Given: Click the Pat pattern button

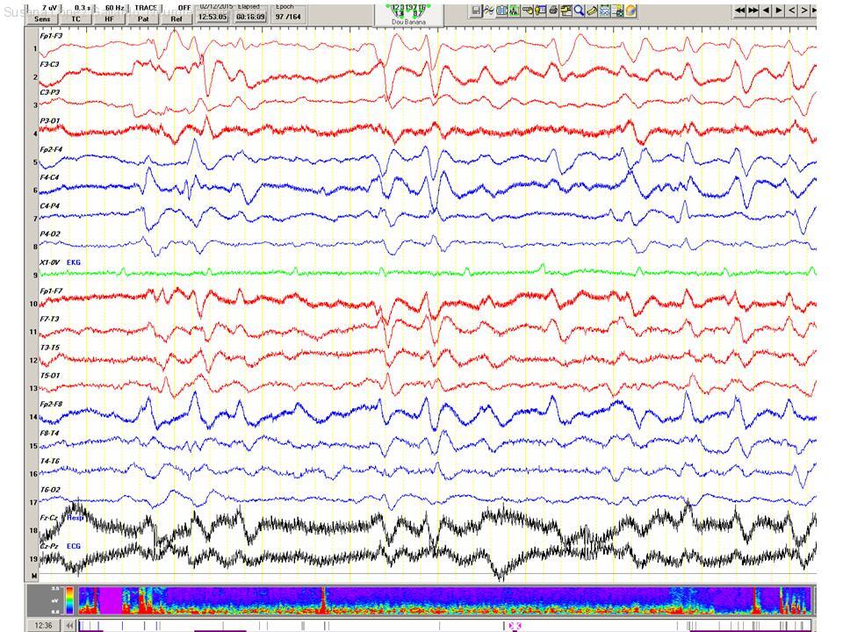Looking at the screenshot, I should pyautogui.click(x=143, y=18).
